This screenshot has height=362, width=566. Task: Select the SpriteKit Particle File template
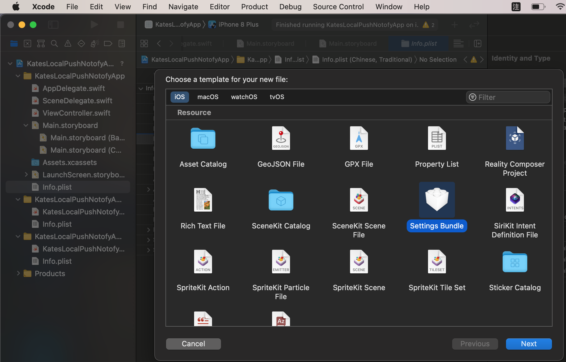coord(281,262)
